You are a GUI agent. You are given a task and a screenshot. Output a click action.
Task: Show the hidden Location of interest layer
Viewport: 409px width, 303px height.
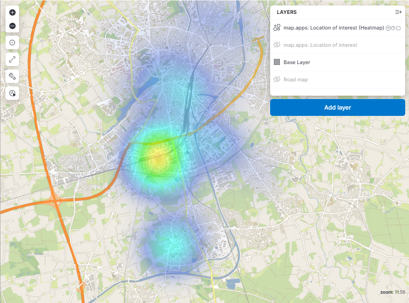pyautogui.click(x=277, y=45)
